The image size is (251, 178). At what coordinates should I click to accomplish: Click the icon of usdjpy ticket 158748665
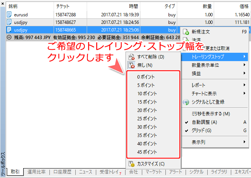click(x=9, y=30)
